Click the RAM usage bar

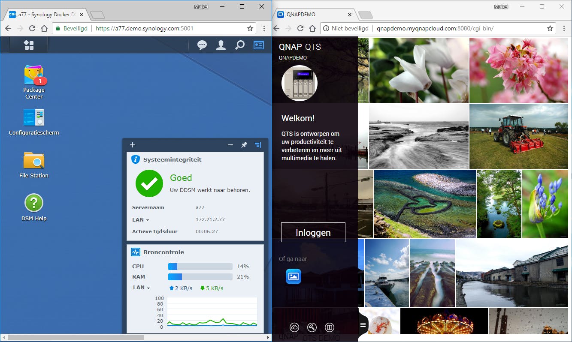tap(200, 277)
